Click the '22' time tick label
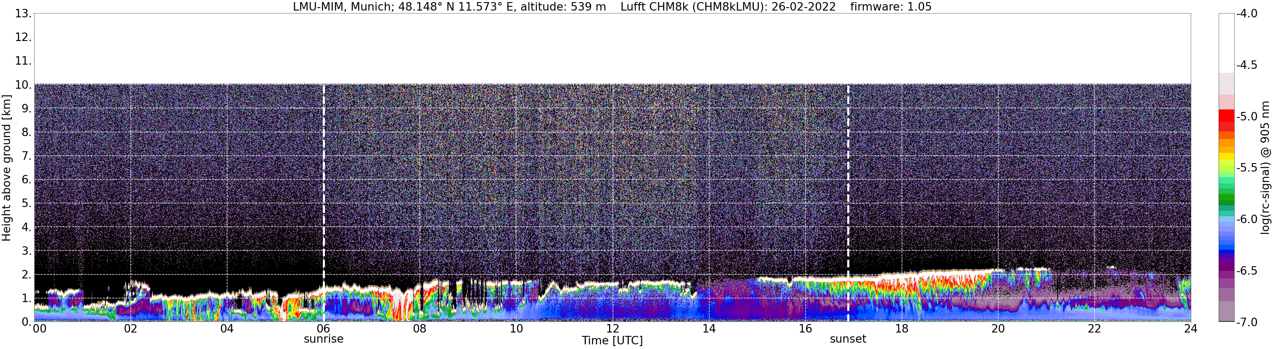This screenshot has height=349, width=1274. coord(1094,329)
